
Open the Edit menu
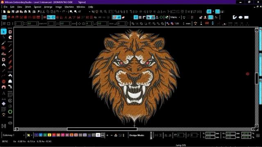[12, 7]
